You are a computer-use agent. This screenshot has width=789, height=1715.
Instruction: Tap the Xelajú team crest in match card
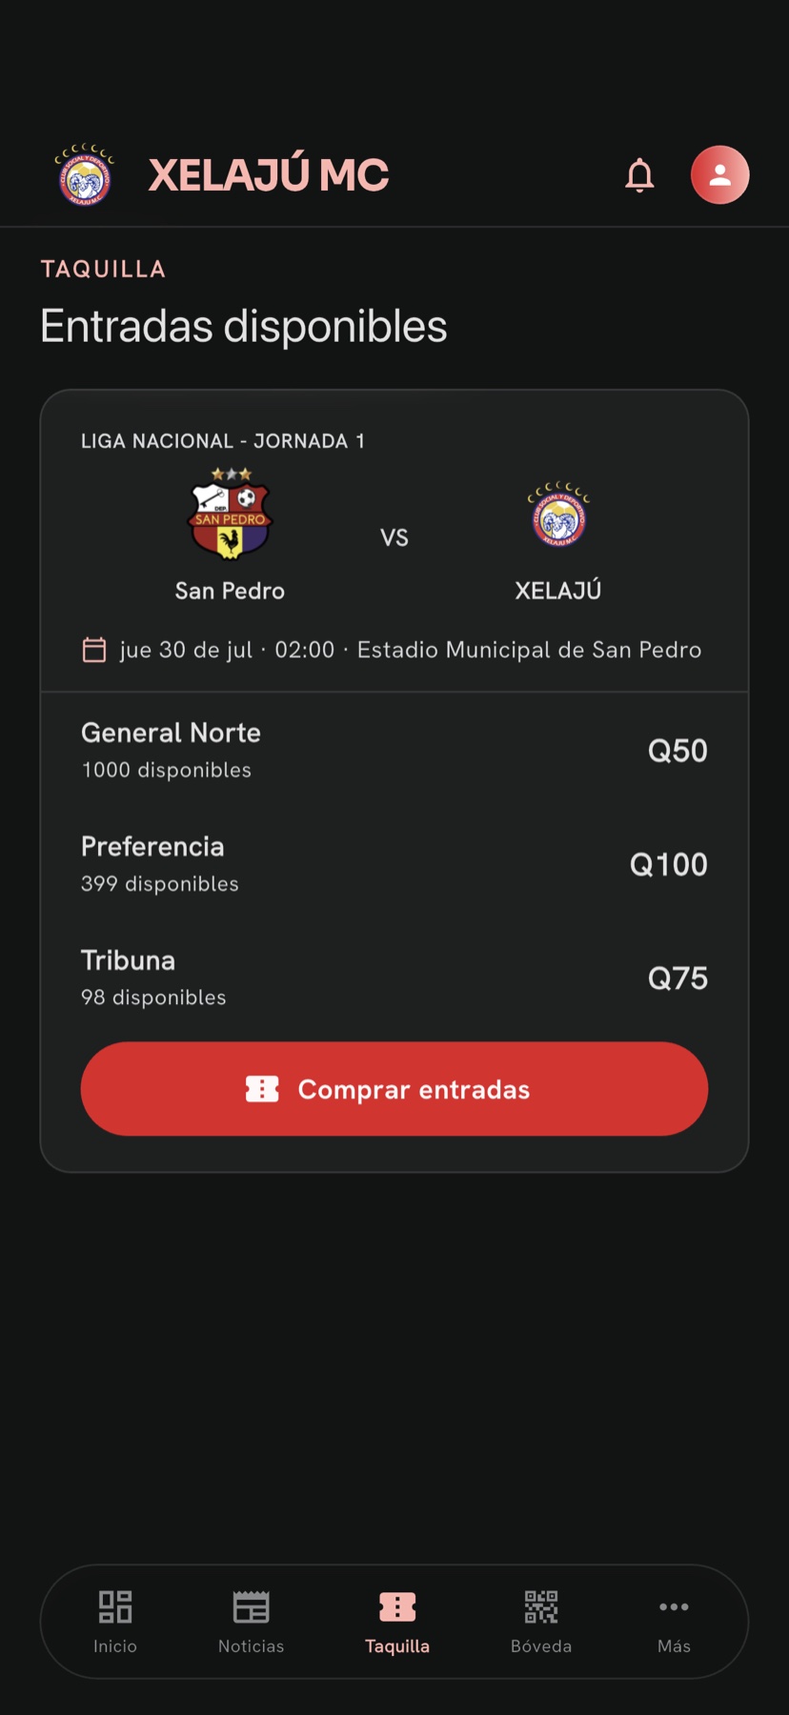coord(558,514)
